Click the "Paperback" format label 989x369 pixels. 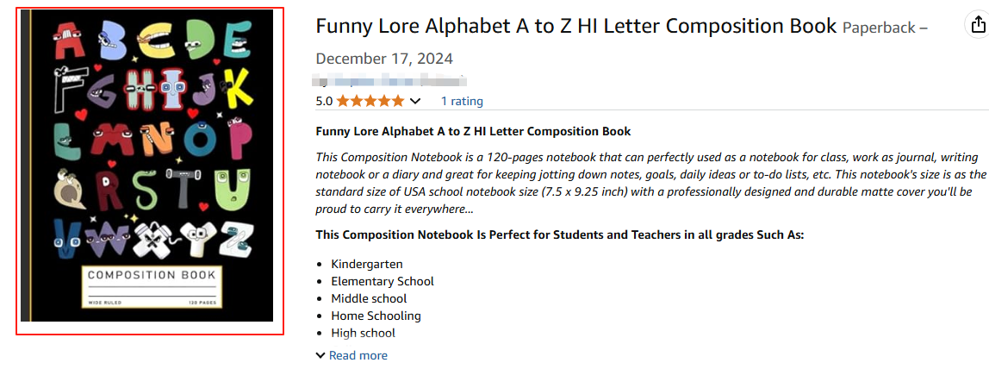(878, 28)
